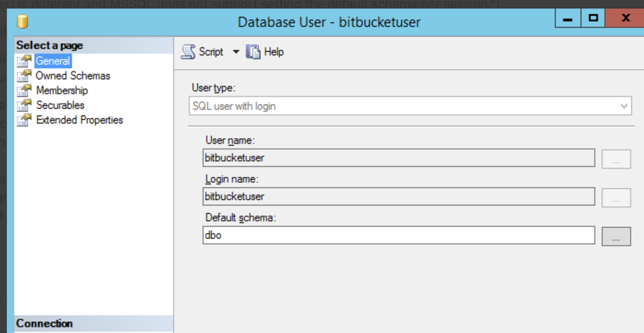The width and height of the screenshot is (644, 333).
Task: Click the Default schema field
Action: coord(398,235)
